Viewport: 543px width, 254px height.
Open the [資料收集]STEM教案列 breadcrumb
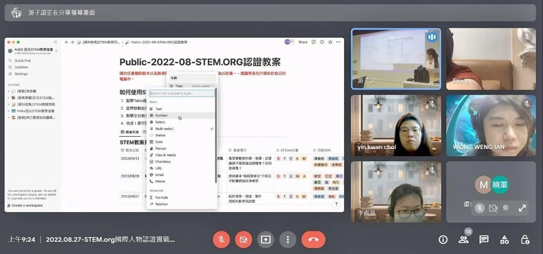(x=99, y=42)
